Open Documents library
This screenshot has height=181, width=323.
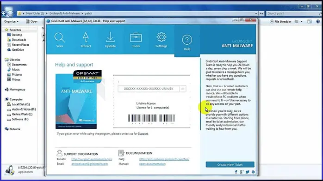tap(19, 65)
